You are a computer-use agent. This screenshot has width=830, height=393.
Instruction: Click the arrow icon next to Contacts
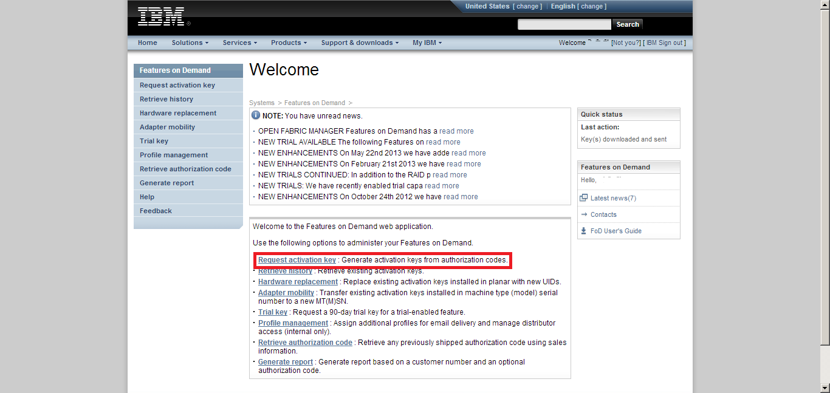point(585,214)
